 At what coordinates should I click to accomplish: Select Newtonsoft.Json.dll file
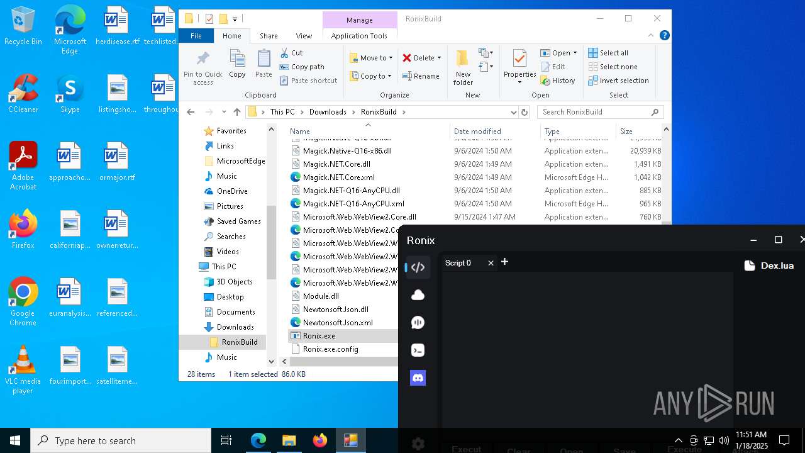click(335, 310)
